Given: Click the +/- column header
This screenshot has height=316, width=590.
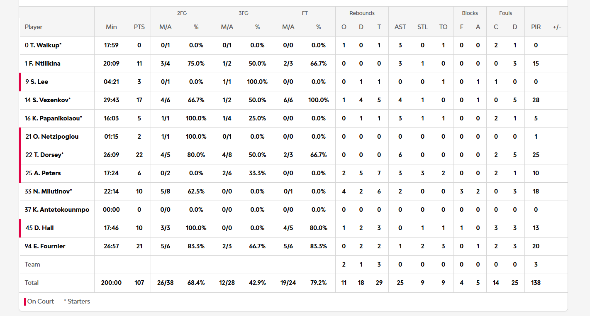Looking at the screenshot, I should pyautogui.click(x=557, y=27).
